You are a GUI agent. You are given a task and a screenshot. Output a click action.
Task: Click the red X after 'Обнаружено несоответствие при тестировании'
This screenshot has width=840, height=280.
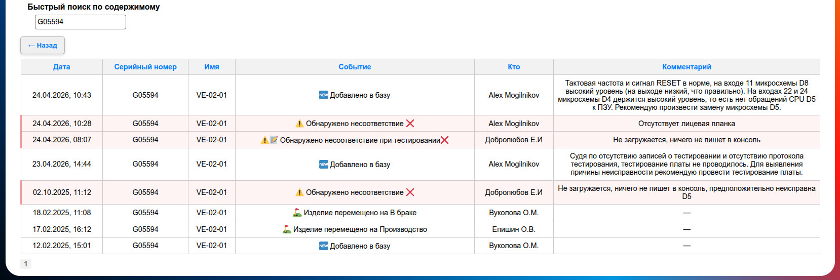click(x=445, y=140)
